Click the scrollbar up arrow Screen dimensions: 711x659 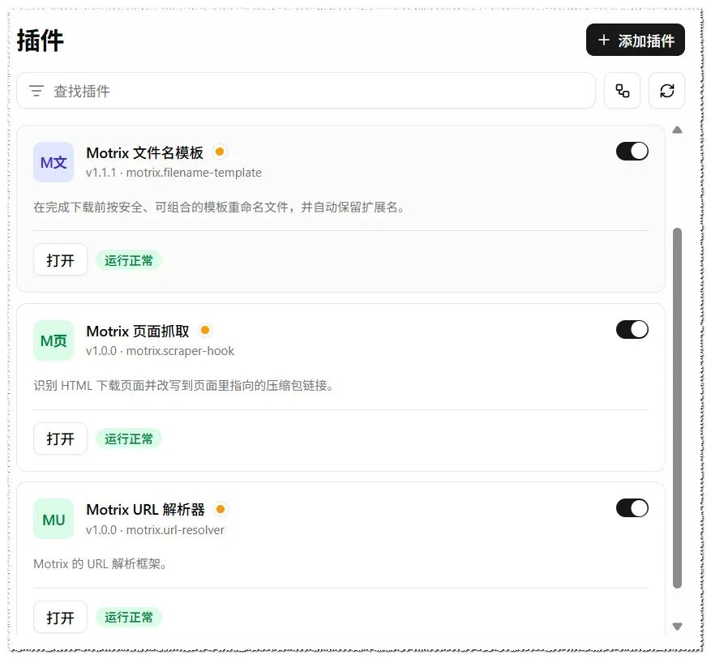click(x=678, y=130)
